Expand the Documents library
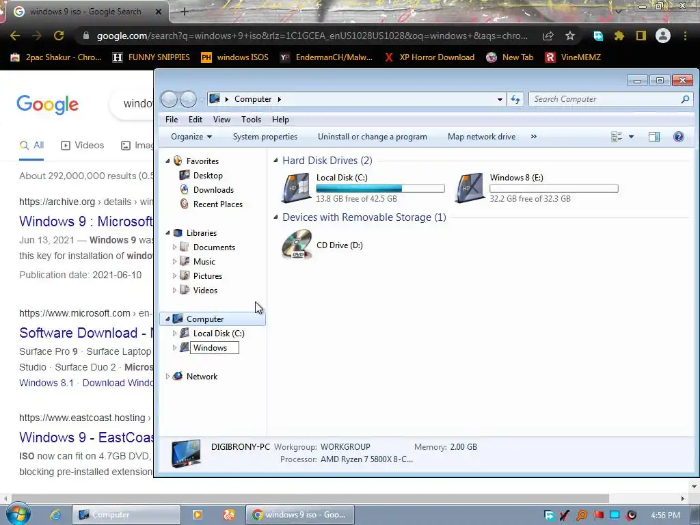Image resolution: width=700 pixels, height=525 pixels. coord(174,247)
